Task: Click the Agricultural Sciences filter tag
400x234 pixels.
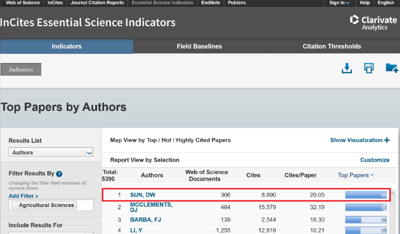Action: [x=47, y=205]
